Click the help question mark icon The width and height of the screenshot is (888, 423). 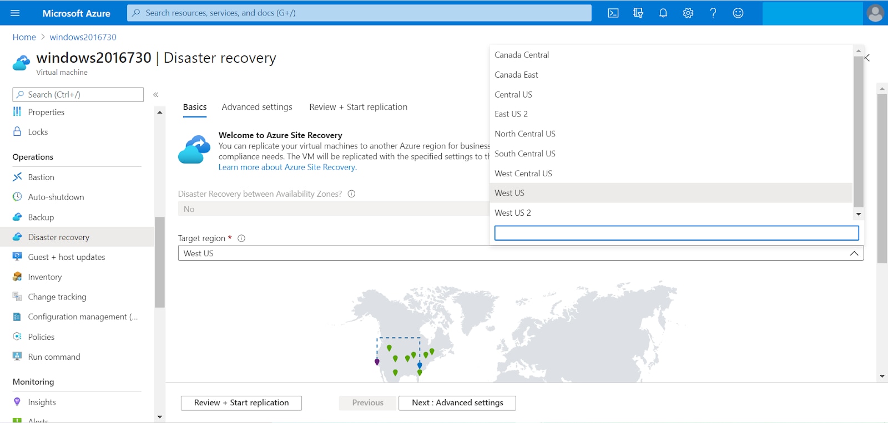point(713,13)
